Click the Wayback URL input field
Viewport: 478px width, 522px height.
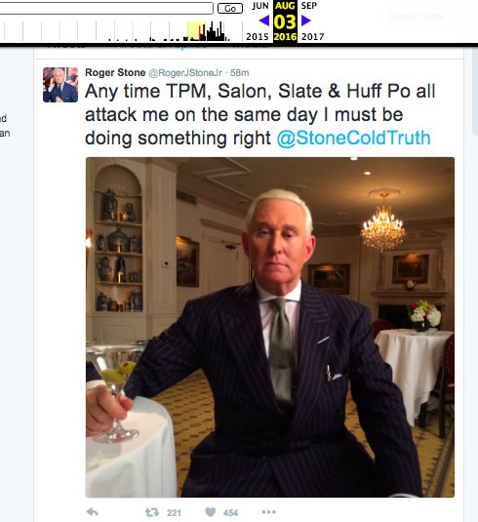coord(106,8)
